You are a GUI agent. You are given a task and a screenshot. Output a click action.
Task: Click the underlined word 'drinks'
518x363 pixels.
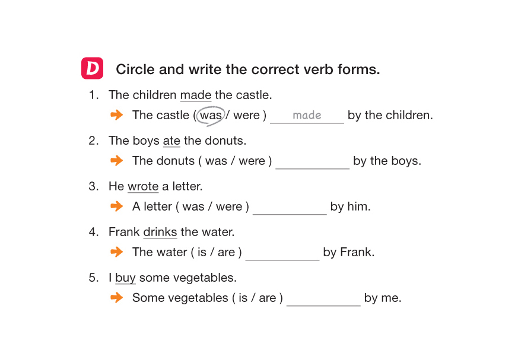160,233
